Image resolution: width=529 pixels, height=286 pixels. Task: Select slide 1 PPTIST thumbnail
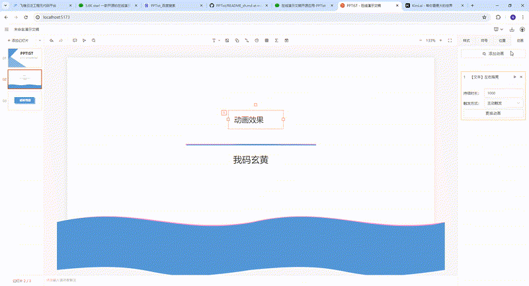tap(24, 58)
